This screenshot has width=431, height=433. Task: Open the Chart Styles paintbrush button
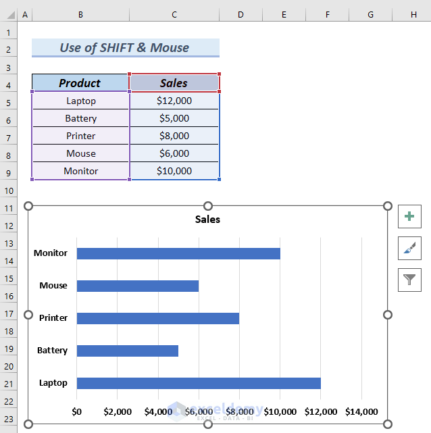tap(409, 249)
